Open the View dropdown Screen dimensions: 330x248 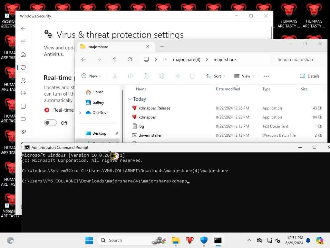pos(244,76)
